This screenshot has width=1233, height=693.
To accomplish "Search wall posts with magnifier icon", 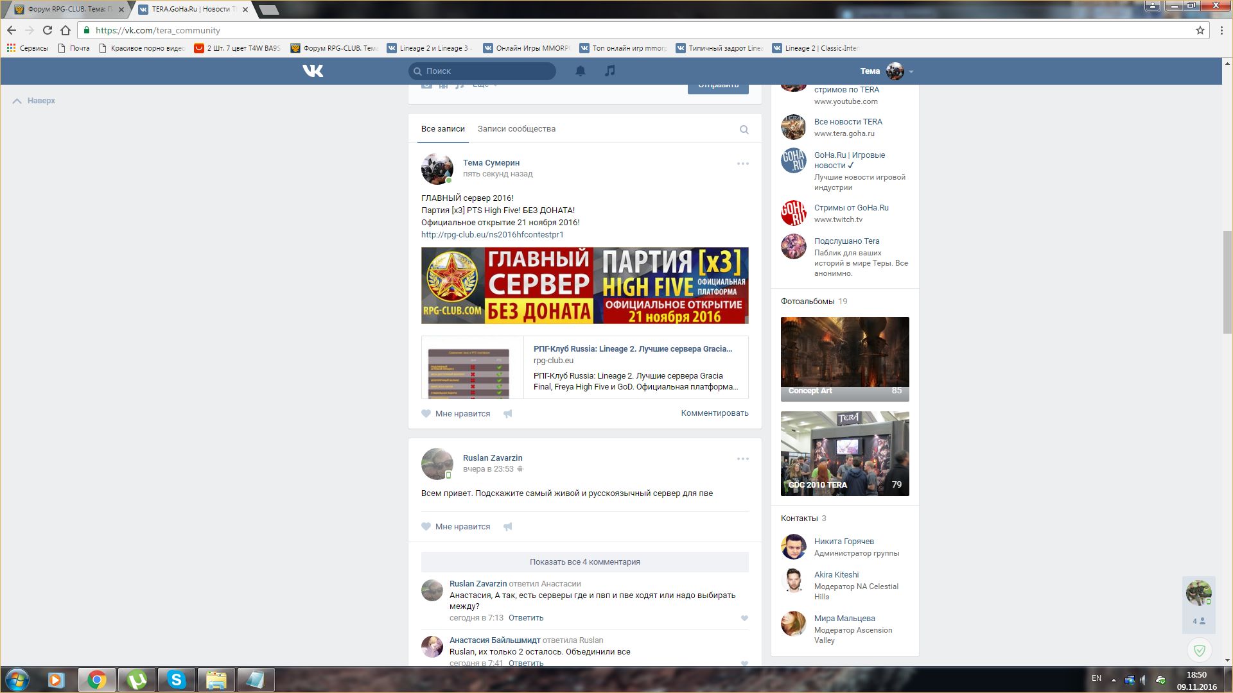I will [744, 130].
